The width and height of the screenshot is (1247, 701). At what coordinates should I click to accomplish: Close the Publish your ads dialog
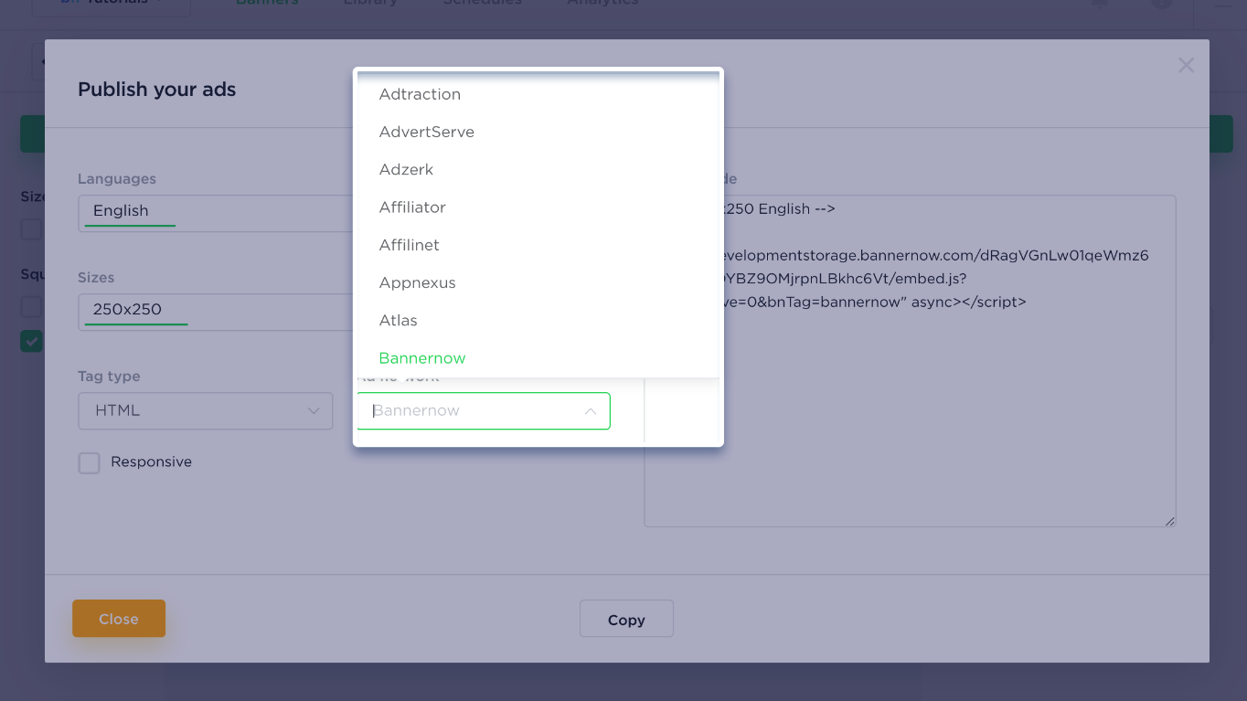(x=1186, y=65)
